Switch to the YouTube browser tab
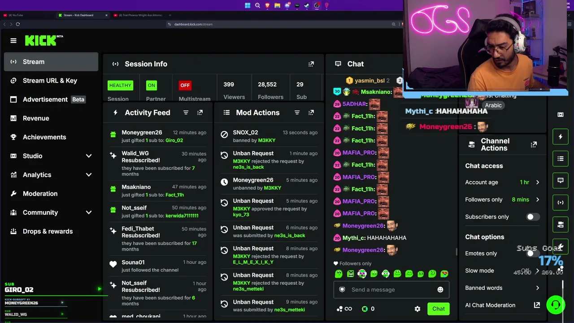The height and width of the screenshot is (323, 574). click(x=27, y=15)
